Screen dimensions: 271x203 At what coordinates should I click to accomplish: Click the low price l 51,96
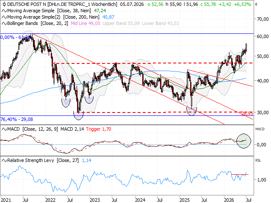click(191, 4)
